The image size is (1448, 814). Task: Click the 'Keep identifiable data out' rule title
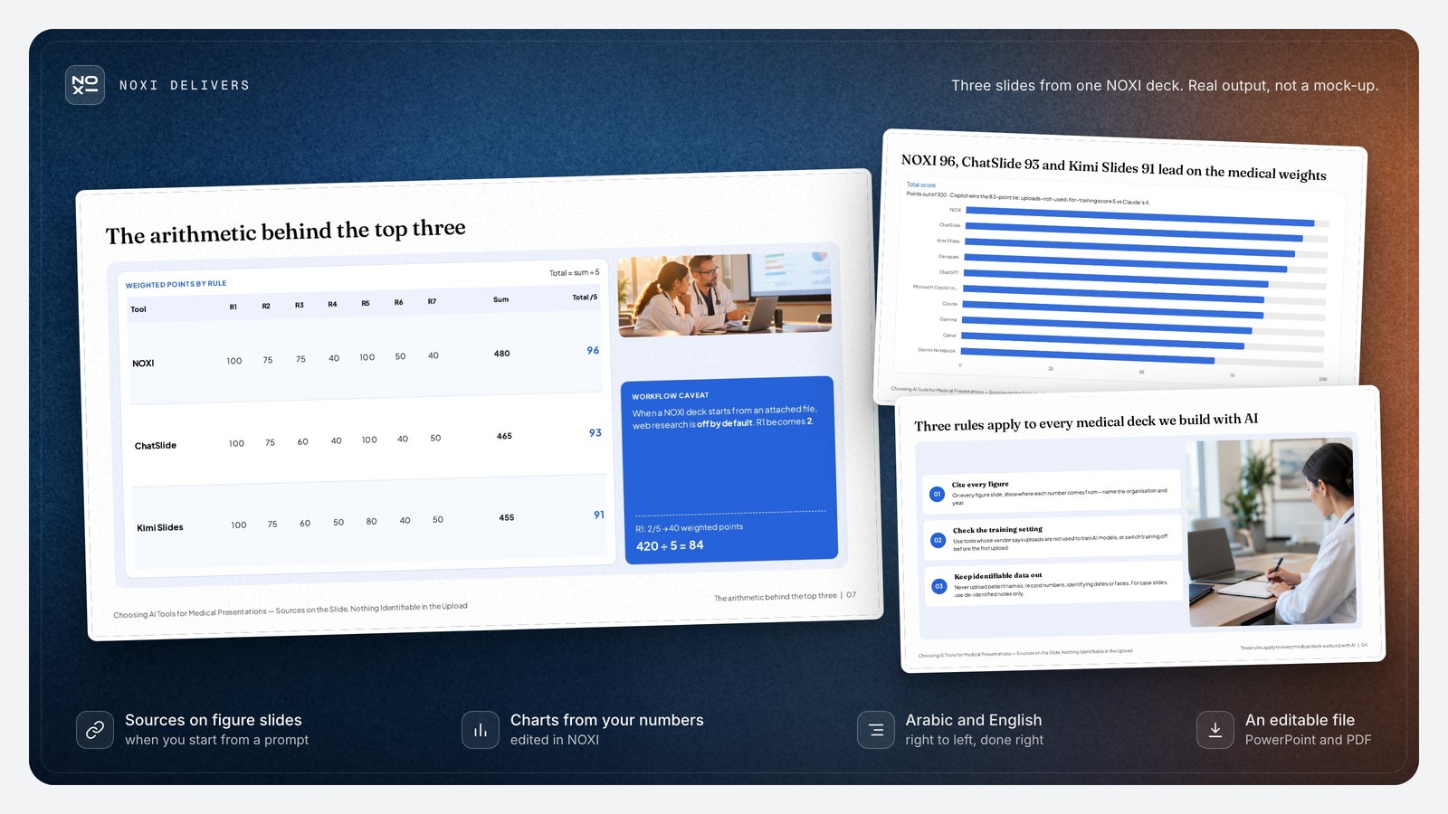998,576
